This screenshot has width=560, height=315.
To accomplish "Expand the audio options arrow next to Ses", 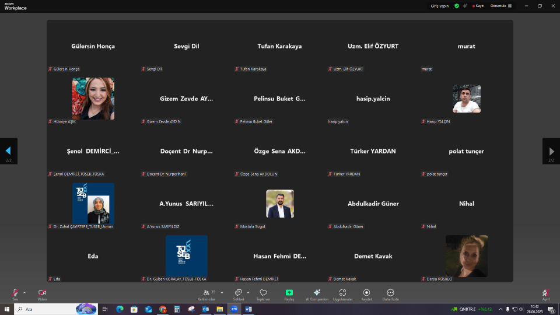I will [24, 292].
